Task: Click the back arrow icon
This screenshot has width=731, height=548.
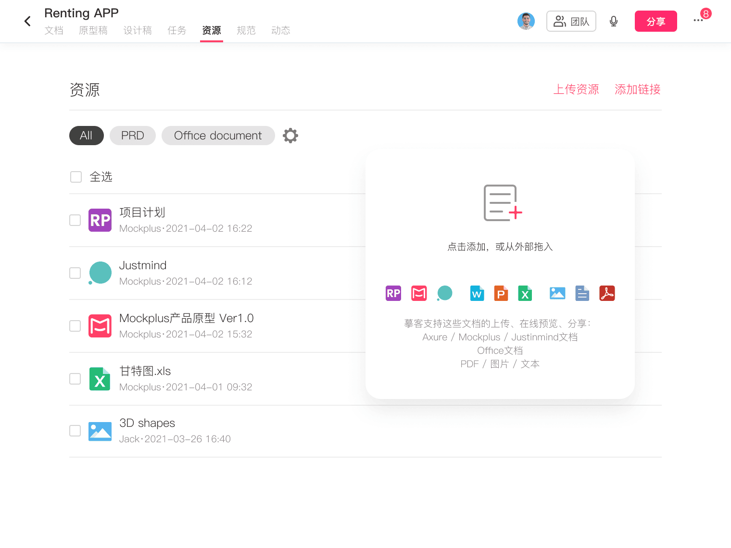Action: click(x=27, y=21)
